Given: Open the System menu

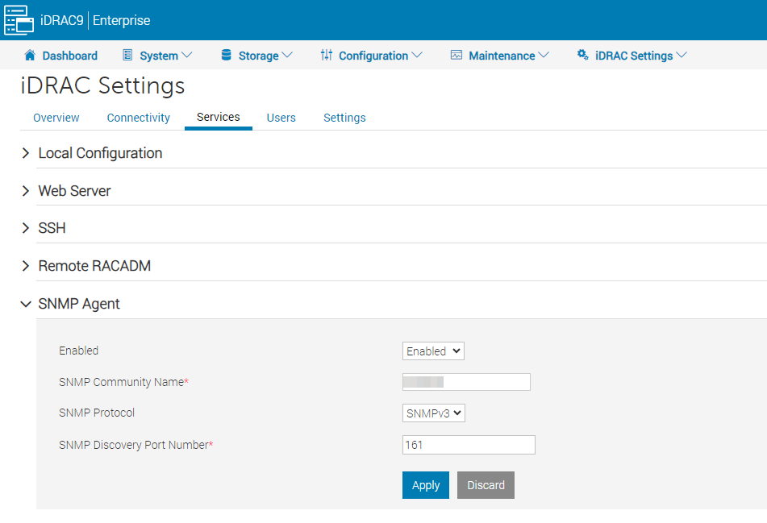Looking at the screenshot, I should (157, 56).
